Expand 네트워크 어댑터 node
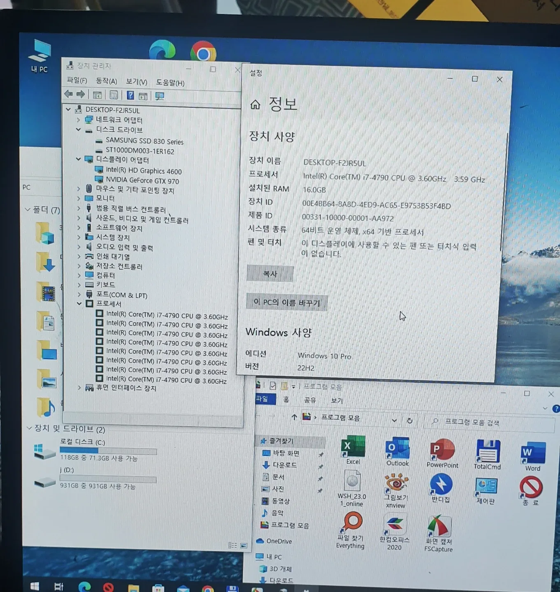 [78, 120]
